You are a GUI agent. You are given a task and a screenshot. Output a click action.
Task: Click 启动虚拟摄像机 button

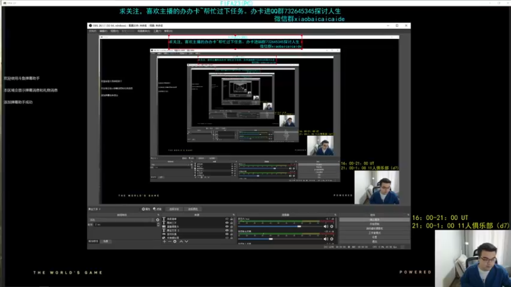[x=374, y=228]
